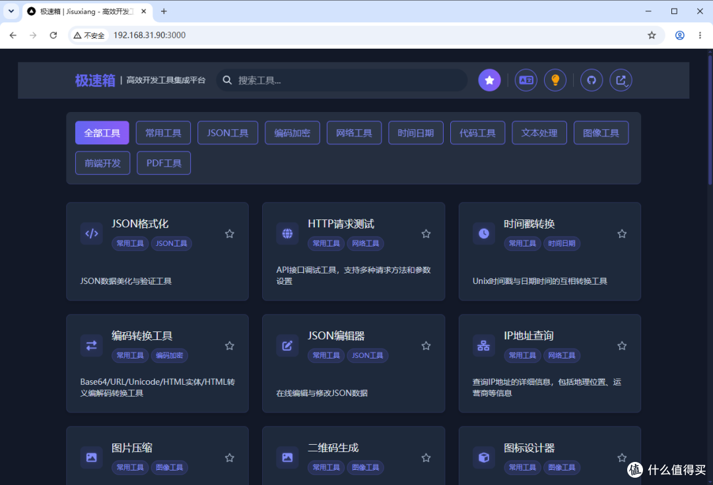Screen dimensions: 713x485
Task: Open the browser profile icon
Action: tap(680, 35)
